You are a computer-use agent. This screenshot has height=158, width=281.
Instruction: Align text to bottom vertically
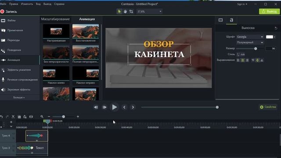point(262,60)
